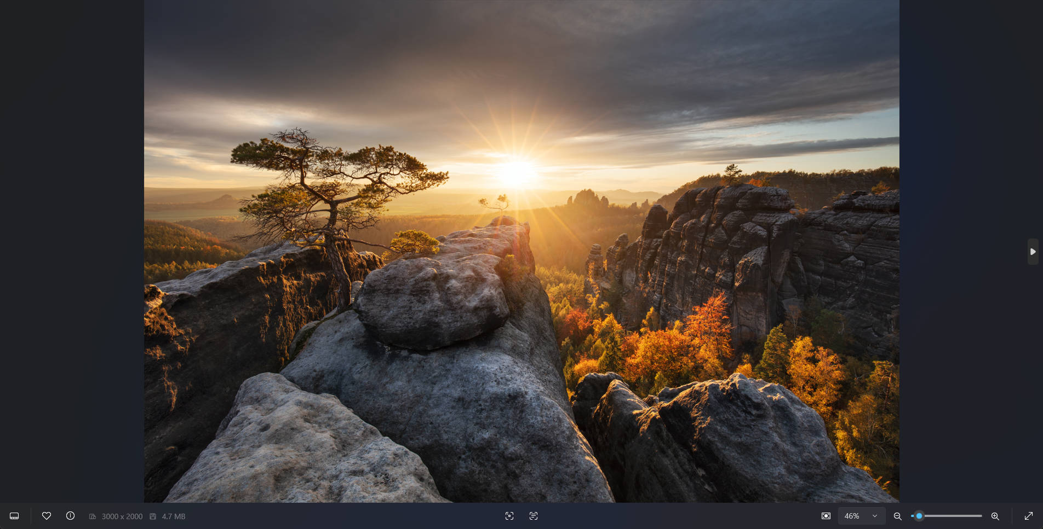1043x529 pixels.
Task: Go to the next photo arrow
Action: click(1033, 252)
